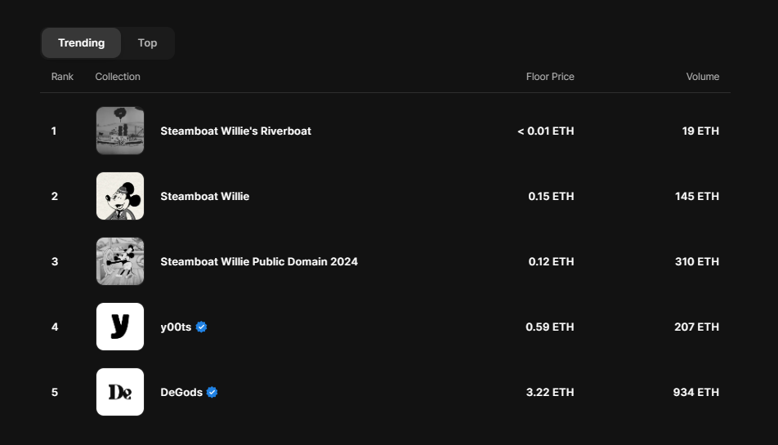The height and width of the screenshot is (445, 778).
Task: Click DeGods 934 ETH volume value
Action: pos(695,392)
